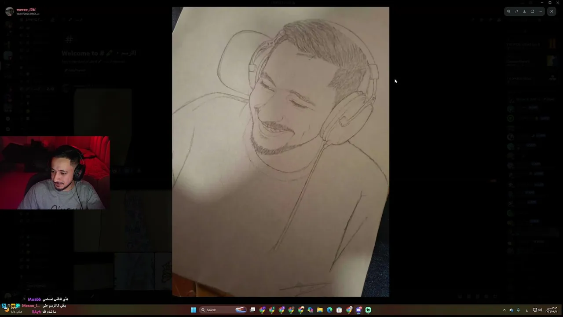Close the image preview overlay

pos(552,11)
